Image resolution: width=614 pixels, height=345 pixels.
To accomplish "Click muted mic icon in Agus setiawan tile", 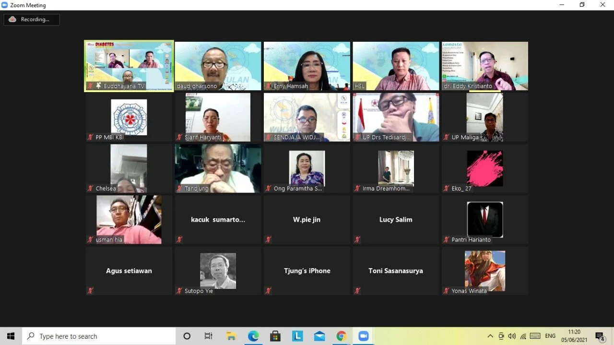I will click(x=90, y=291).
